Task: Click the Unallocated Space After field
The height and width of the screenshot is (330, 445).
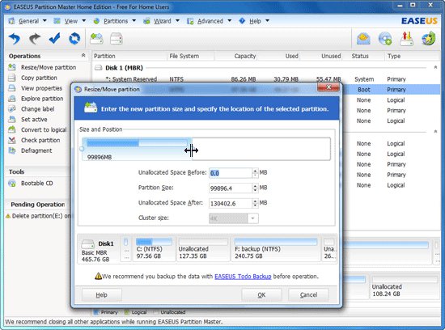Action: pos(230,203)
